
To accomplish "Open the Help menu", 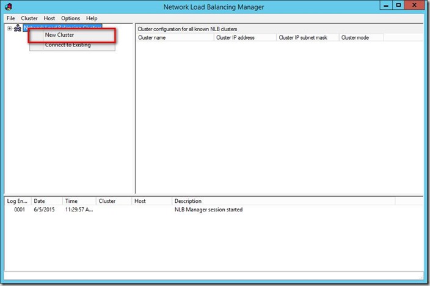I will pos(92,18).
